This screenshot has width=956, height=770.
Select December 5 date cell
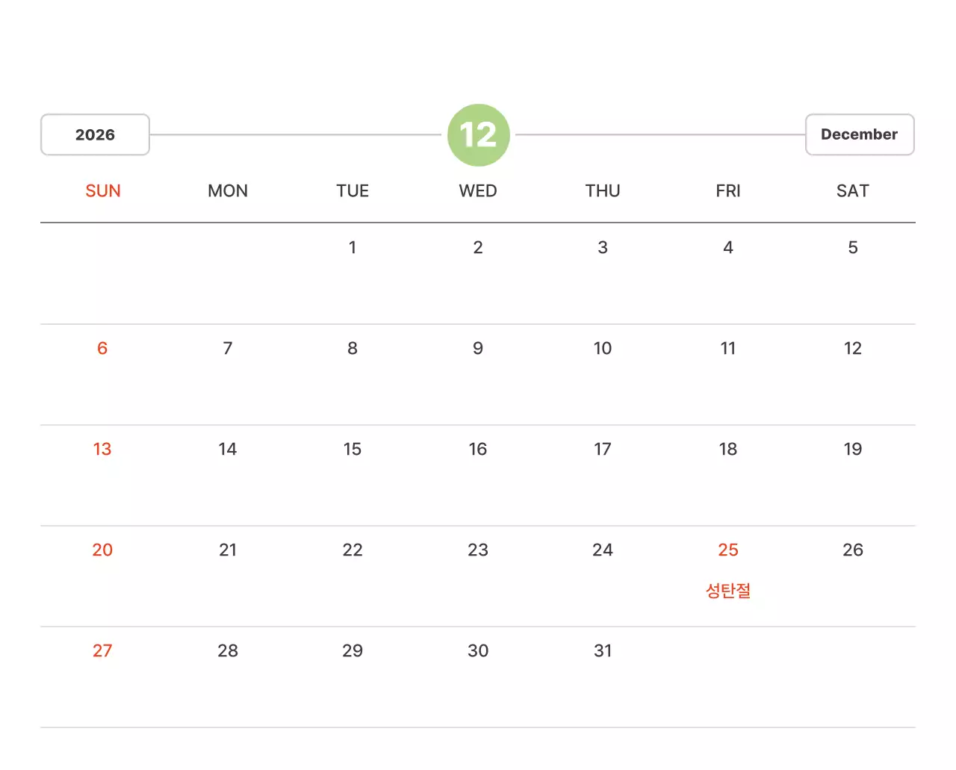852,248
